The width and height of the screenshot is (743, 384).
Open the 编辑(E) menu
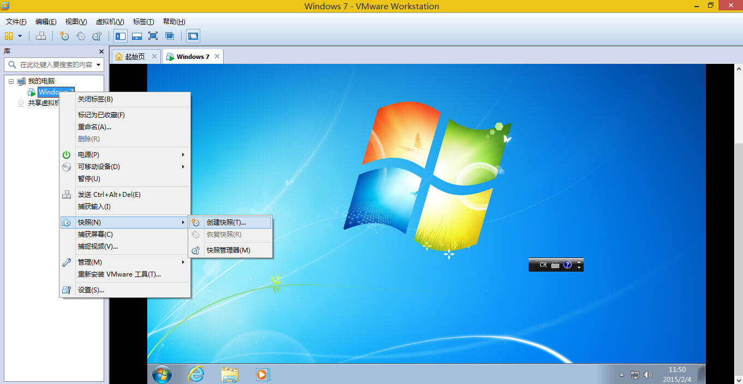(46, 22)
